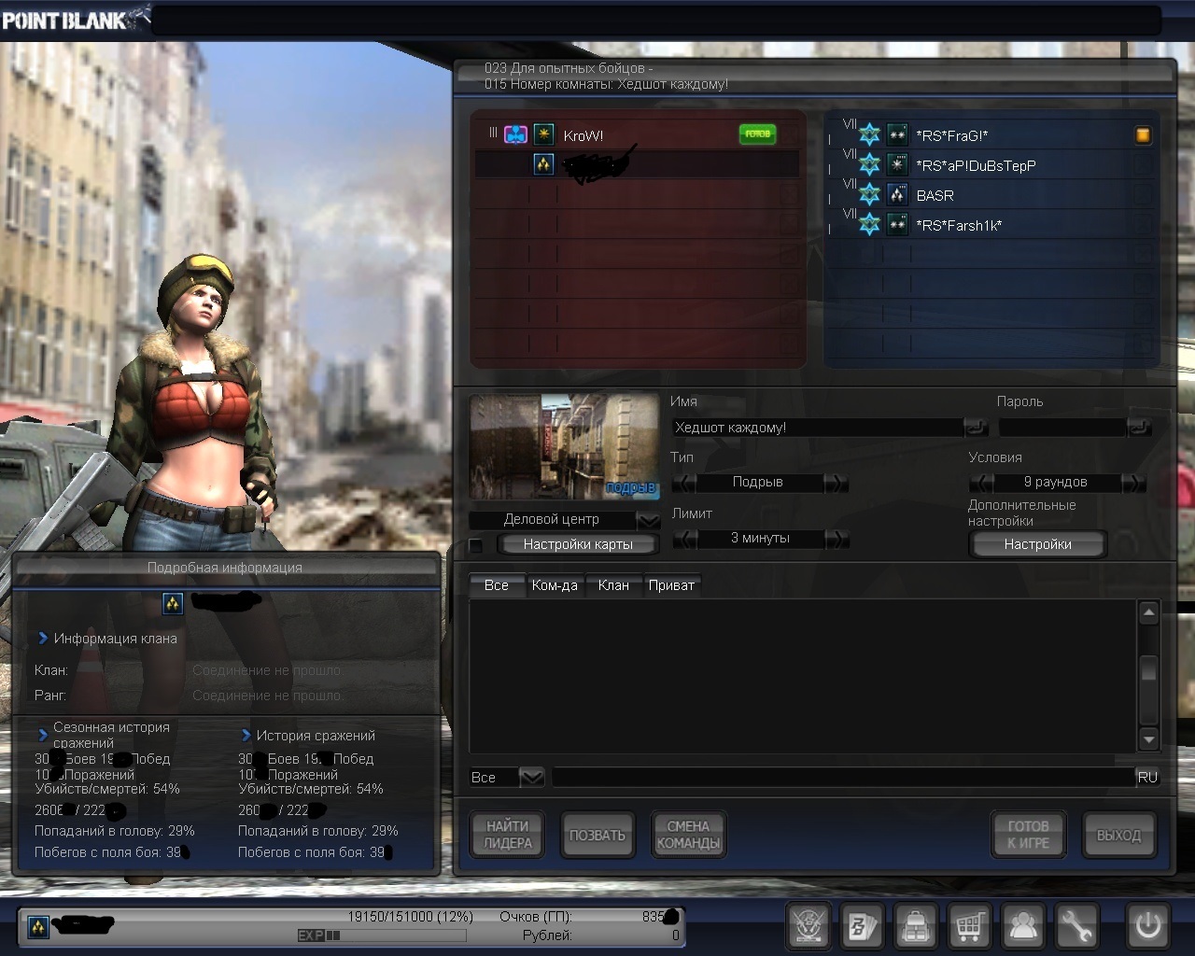Select the Приват chat tab
Viewport: 1195px width, 956px height.
[671, 585]
